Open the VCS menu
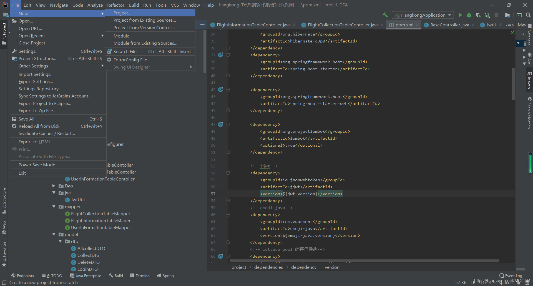Screen dimensions: 533x286 (175, 5)
